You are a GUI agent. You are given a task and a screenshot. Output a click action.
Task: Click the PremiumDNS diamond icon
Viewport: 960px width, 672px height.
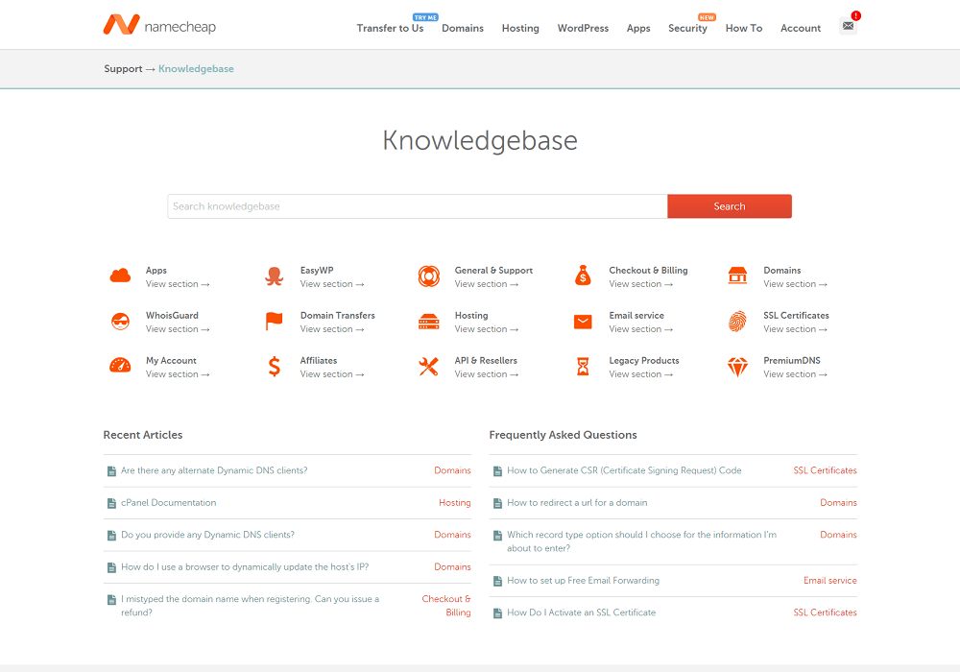pyautogui.click(x=737, y=367)
